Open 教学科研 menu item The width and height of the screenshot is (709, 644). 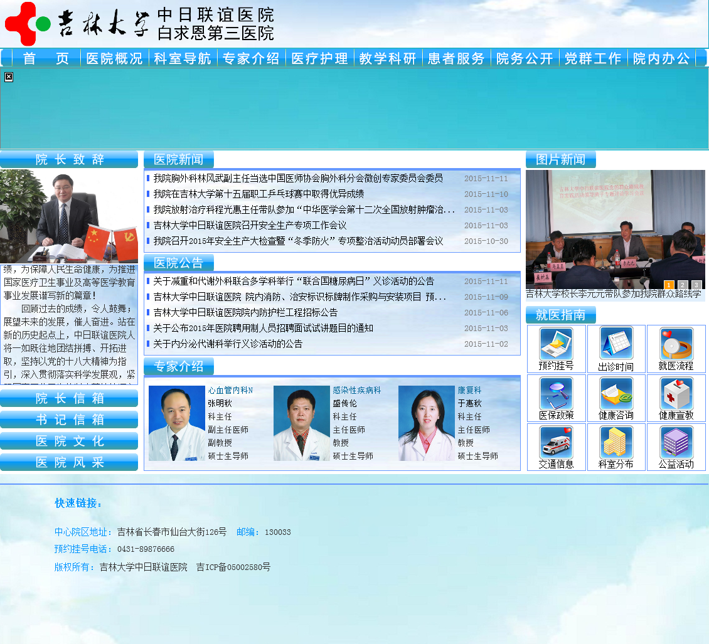388,58
